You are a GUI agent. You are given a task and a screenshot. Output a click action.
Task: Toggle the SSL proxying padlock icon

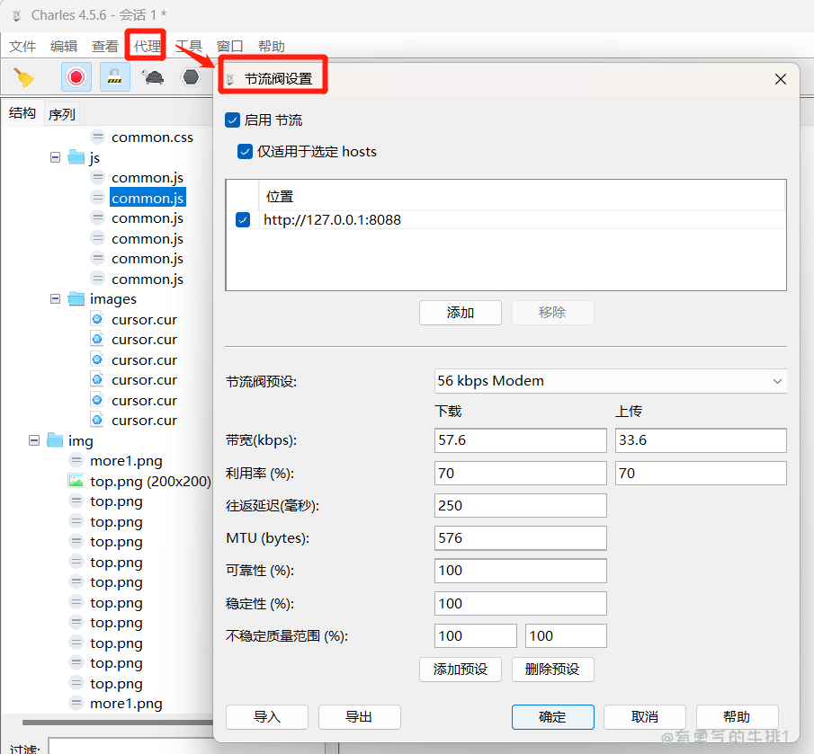click(x=114, y=77)
